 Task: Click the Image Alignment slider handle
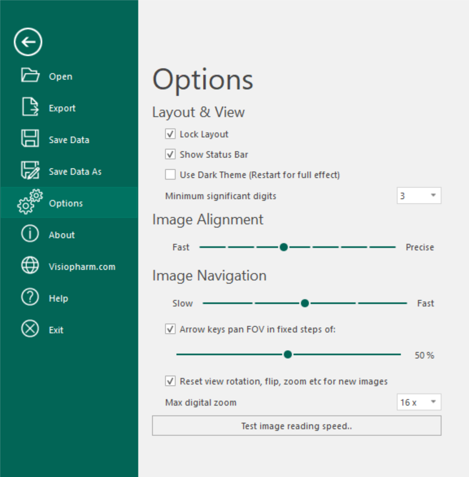click(x=284, y=247)
